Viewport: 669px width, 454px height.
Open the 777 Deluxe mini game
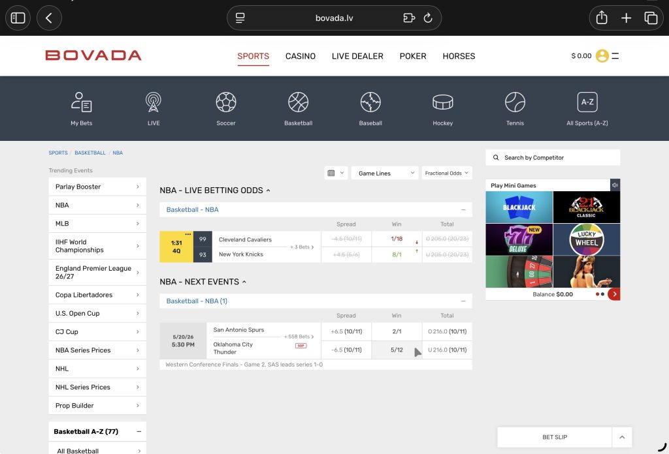(519, 239)
